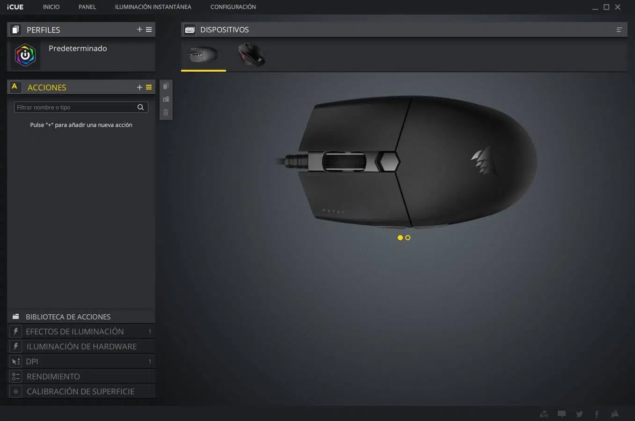Click the mouse scroll wheel
The height and width of the screenshot is (421, 635).
click(344, 162)
